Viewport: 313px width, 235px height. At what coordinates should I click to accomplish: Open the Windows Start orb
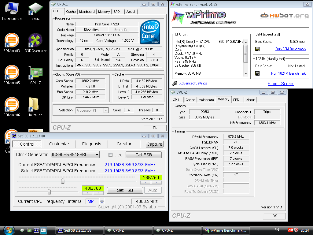9,230
